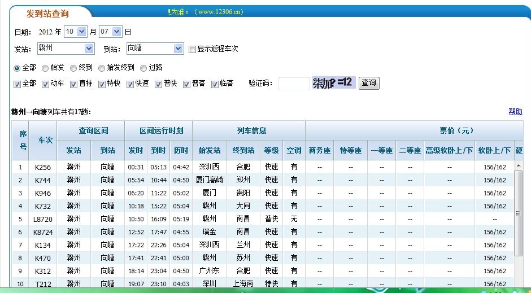Click terminal station 兰州 in K134 row
The image size is (531, 293).
243,244
